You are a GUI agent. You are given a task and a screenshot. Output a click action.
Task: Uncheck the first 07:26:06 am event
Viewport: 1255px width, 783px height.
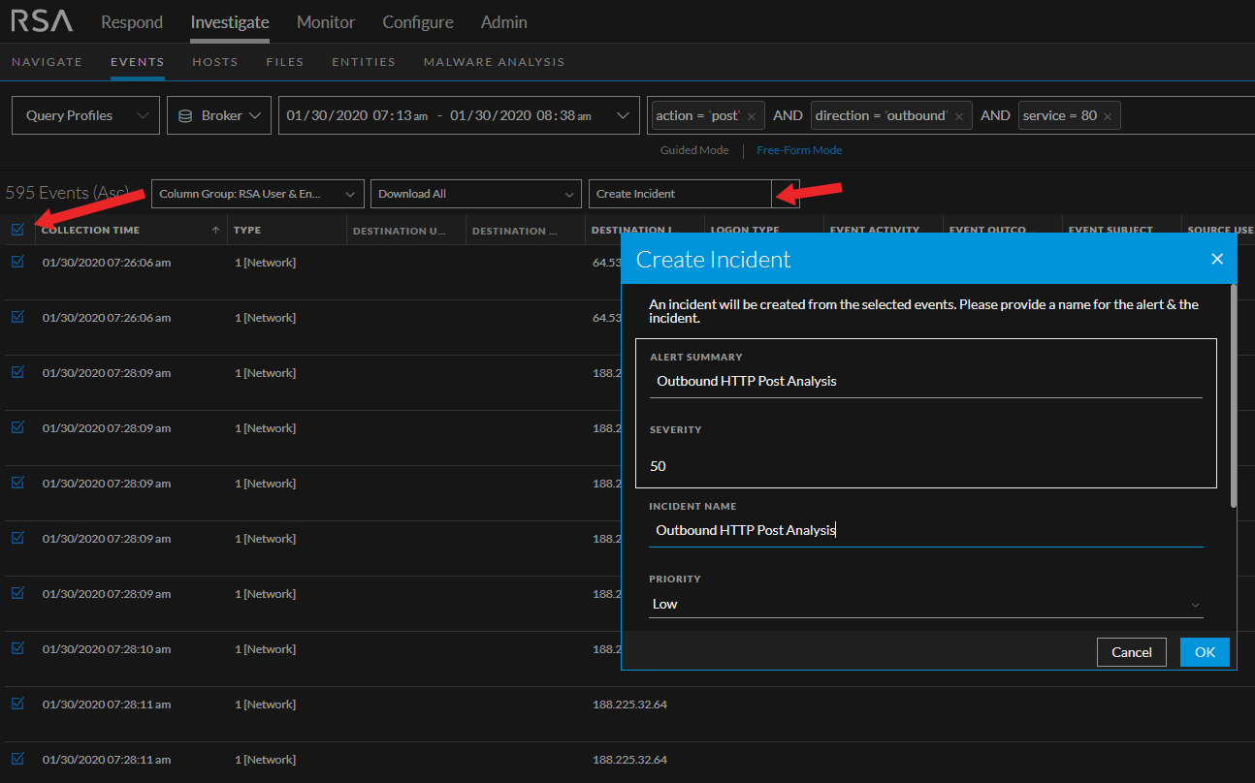pyautogui.click(x=17, y=262)
